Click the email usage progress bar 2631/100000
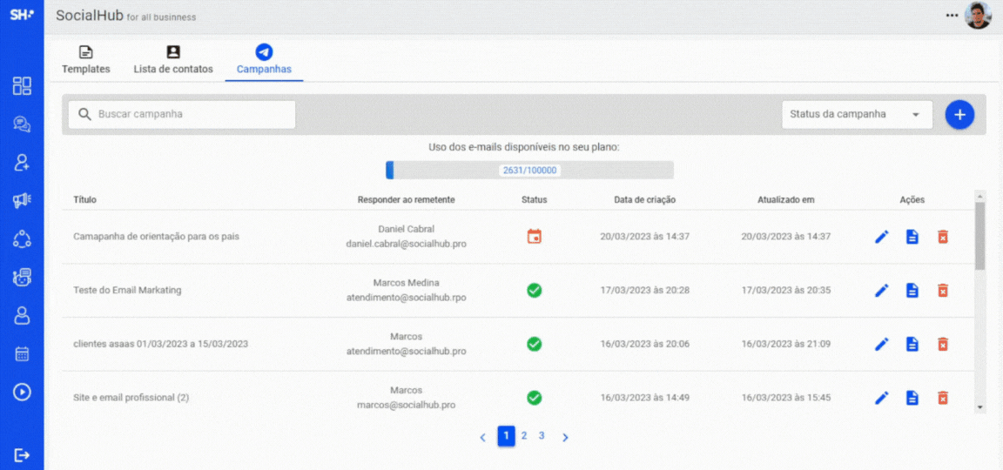The image size is (1003, 470). tap(529, 170)
